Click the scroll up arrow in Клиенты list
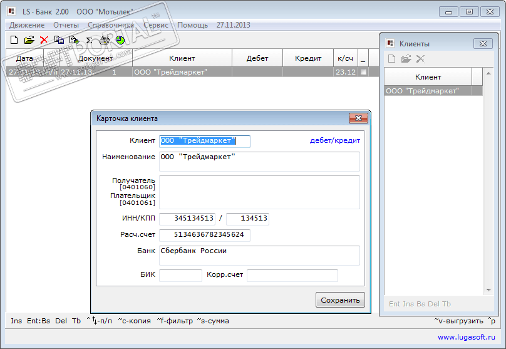The height and width of the screenshot is (349, 506). coord(488,73)
